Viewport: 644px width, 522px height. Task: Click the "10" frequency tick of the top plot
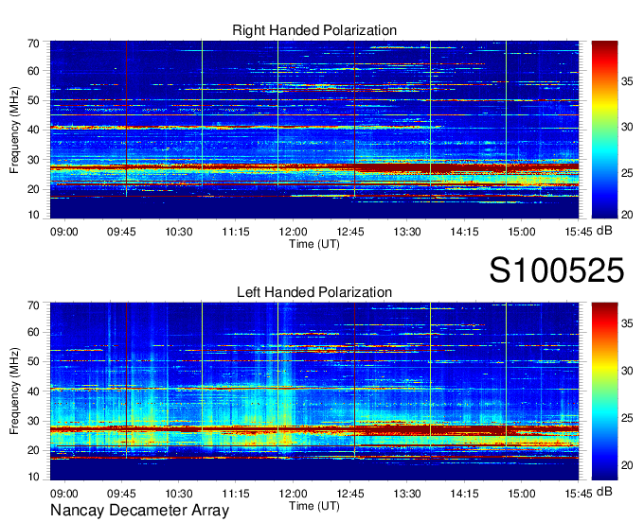pos(33,215)
